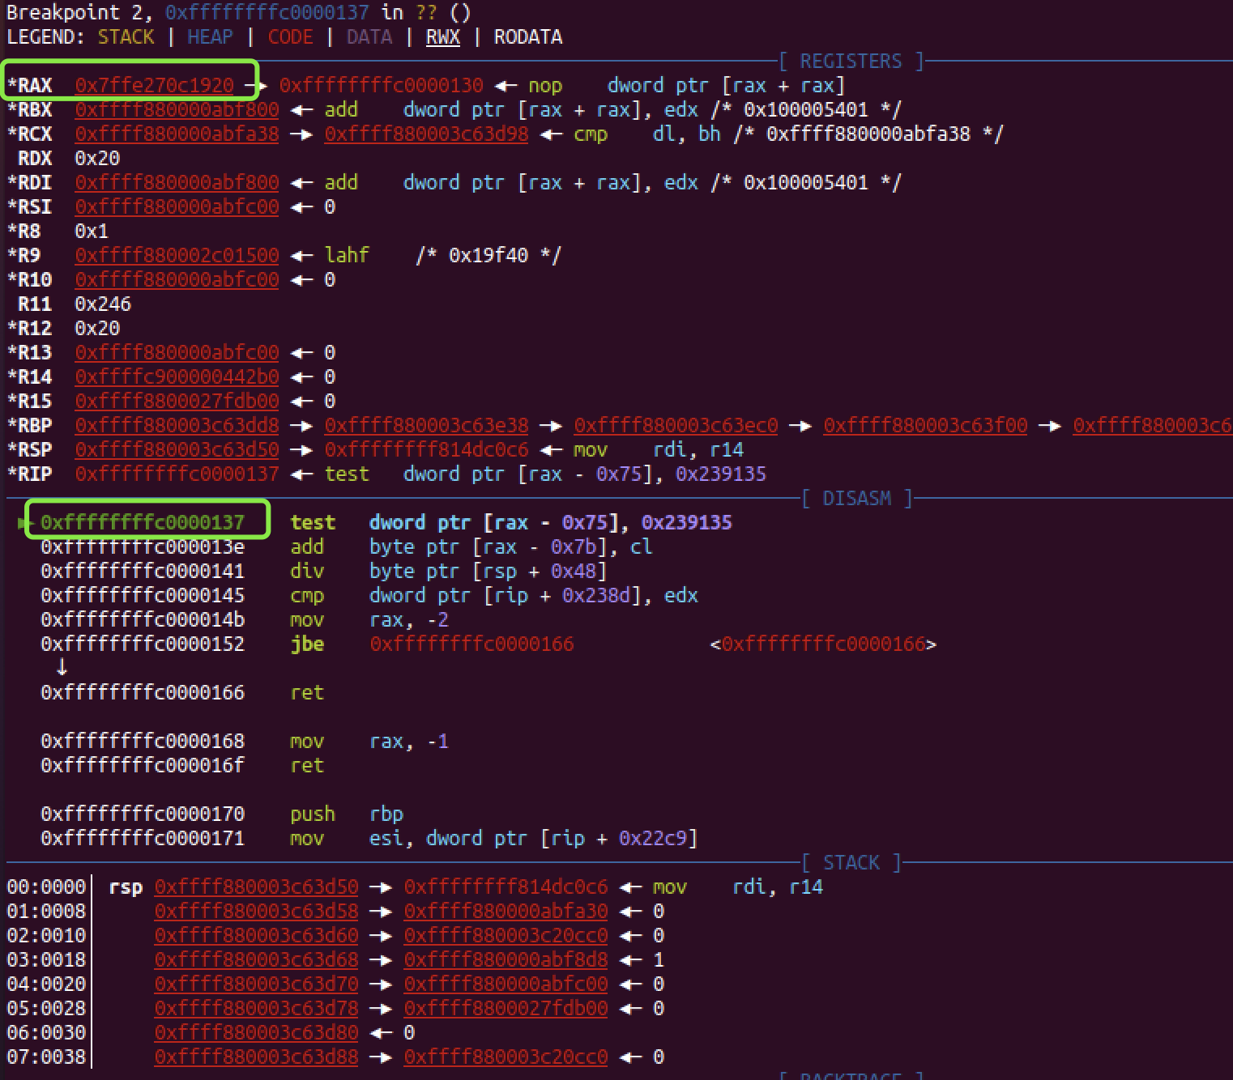Image resolution: width=1233 pixels, height=1080 pixels.
Task: Click the current-instruction arrow marker in DISASM
Action: click(21, 523)
